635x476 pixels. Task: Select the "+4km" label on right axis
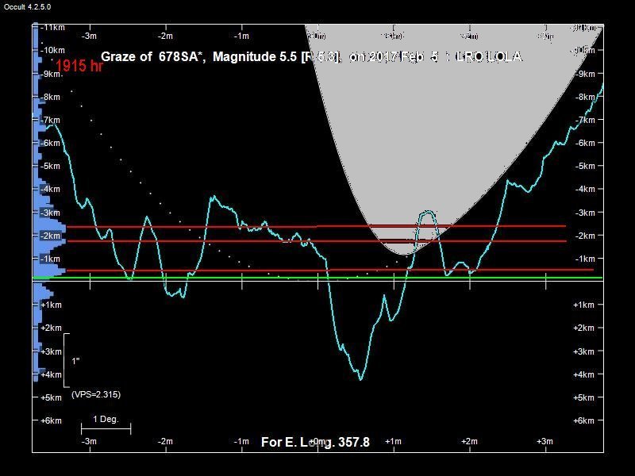pos(583,374)
